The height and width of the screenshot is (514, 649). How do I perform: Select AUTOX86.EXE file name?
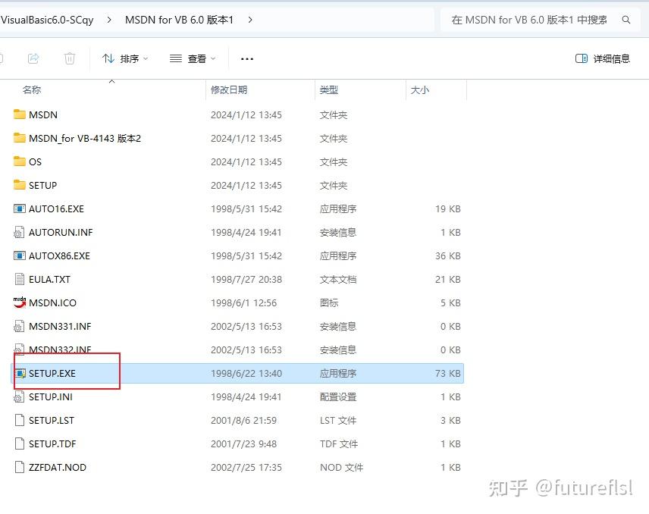coord(59,256)
